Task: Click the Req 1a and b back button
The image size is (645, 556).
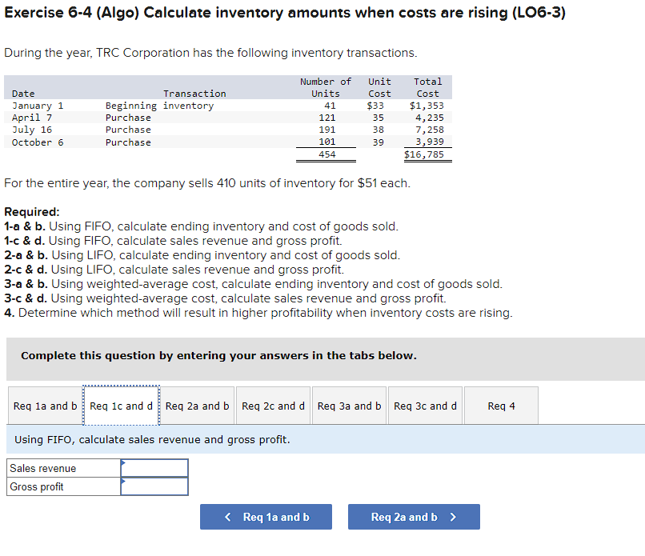Action: pos(266,517)
